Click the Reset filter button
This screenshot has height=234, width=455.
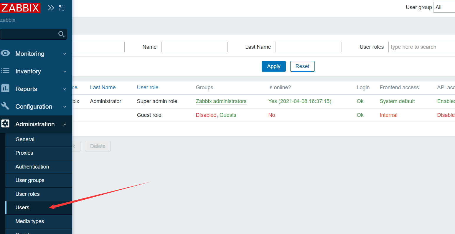tap(302, 66)
